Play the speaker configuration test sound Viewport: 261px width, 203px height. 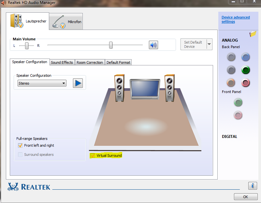pos(78,83)
